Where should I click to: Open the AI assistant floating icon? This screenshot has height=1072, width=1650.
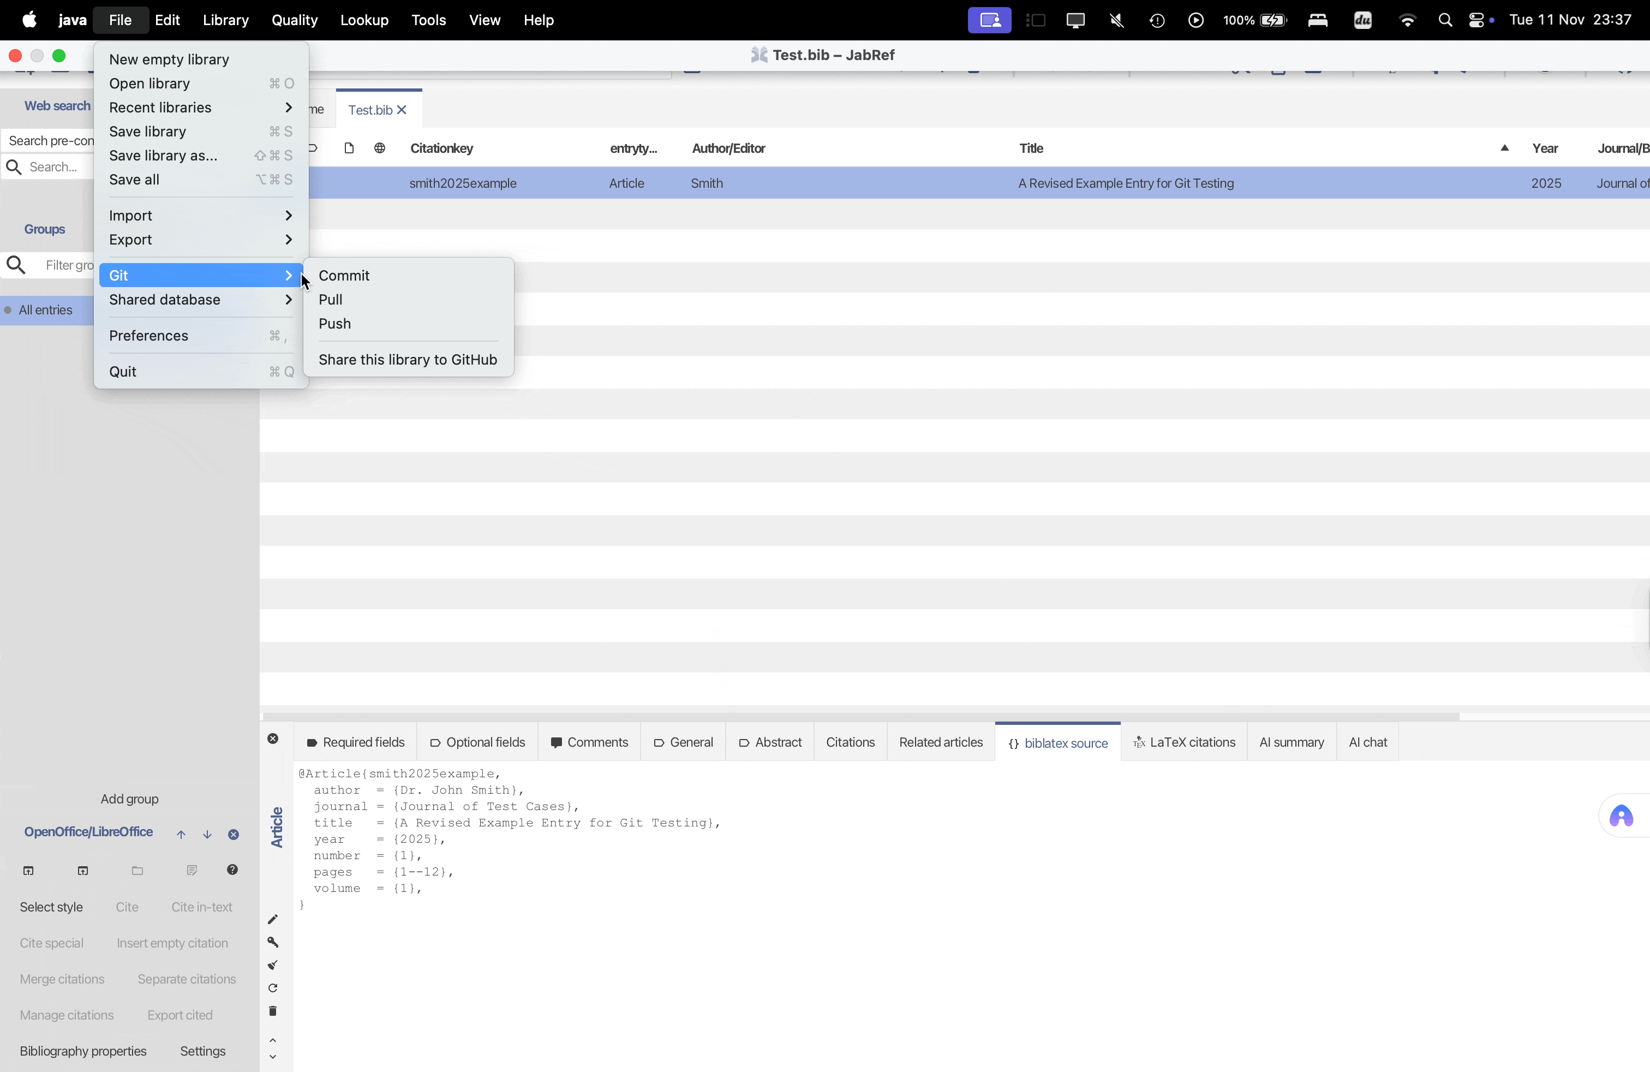(1621, 815)
